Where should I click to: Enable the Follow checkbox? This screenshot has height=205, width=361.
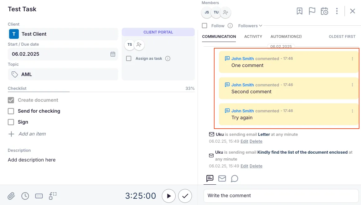click(x=204, y=26)
